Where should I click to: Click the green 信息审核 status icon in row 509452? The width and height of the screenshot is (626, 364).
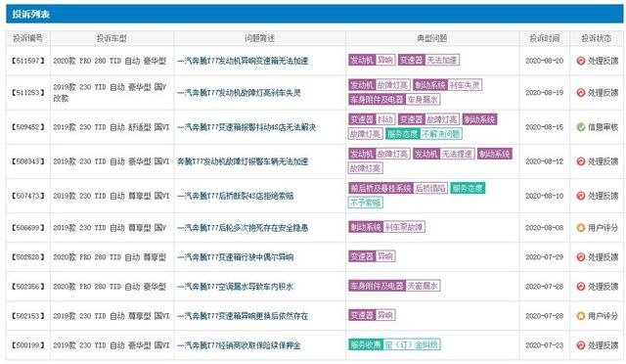pyautogui.click(x=581, y=127)
